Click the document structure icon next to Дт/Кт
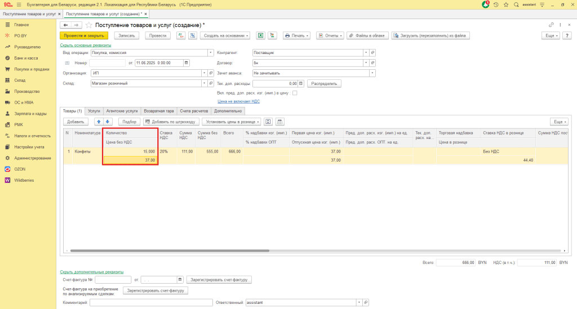The width and height of the screenshot is (577, 309). [x=193, y=35]
